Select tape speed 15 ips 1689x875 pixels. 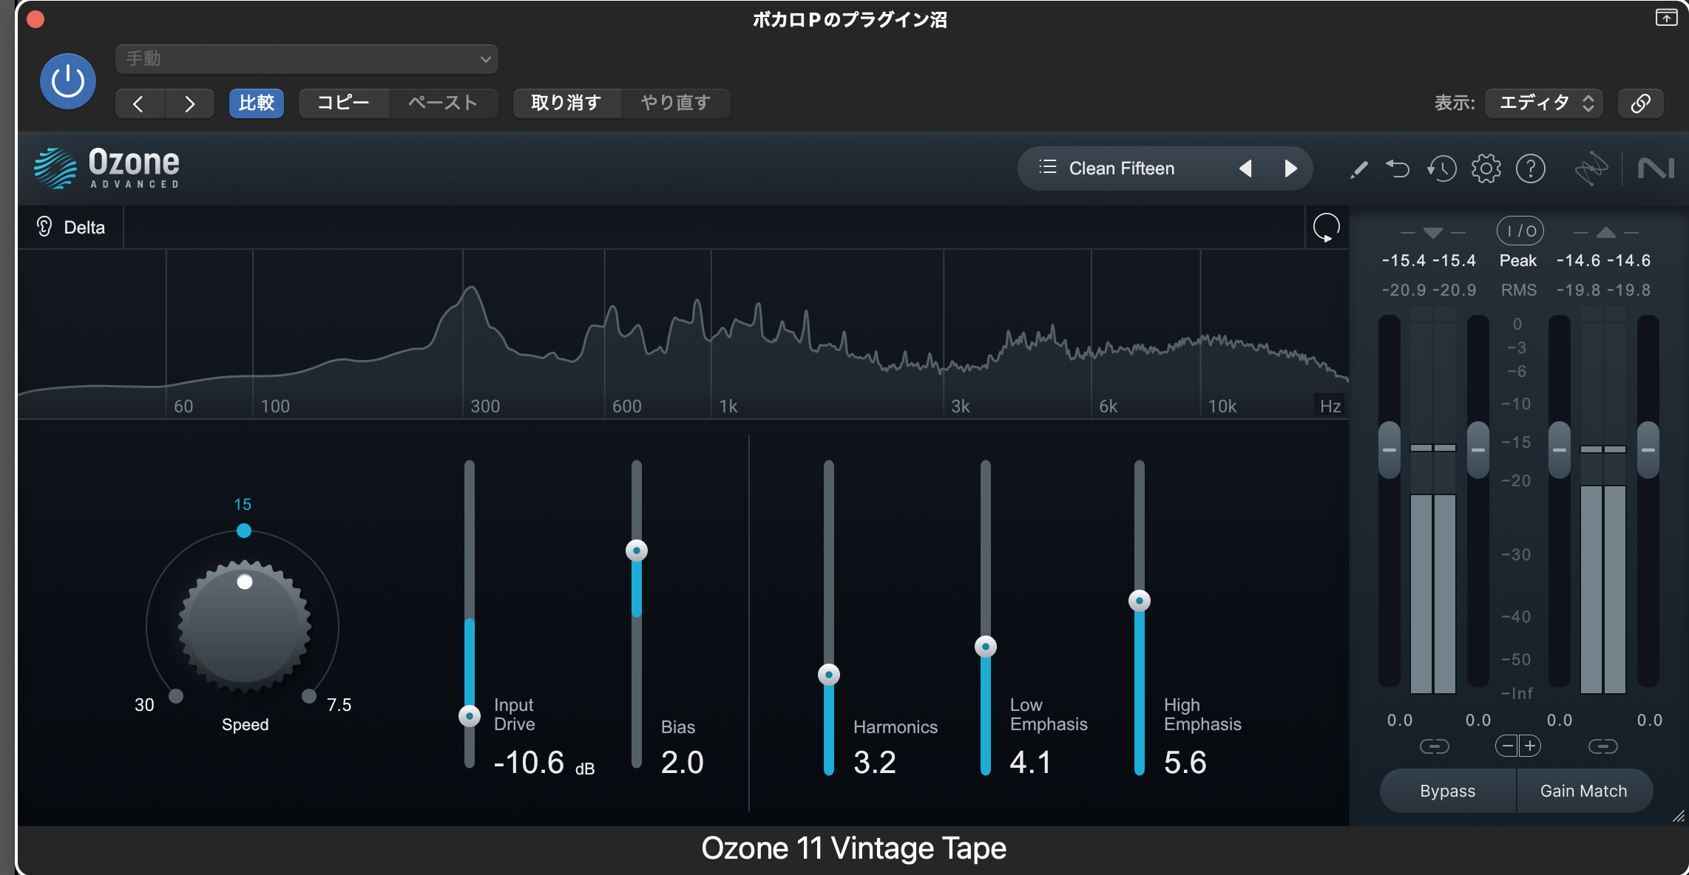(243, 530)
